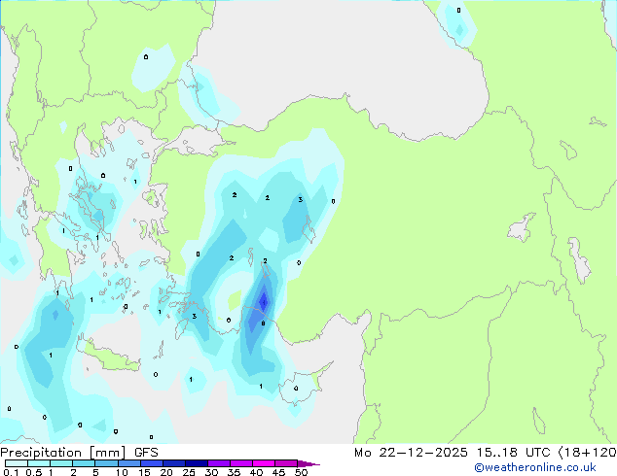Select the 2–5 mm legend swatch

85,463
